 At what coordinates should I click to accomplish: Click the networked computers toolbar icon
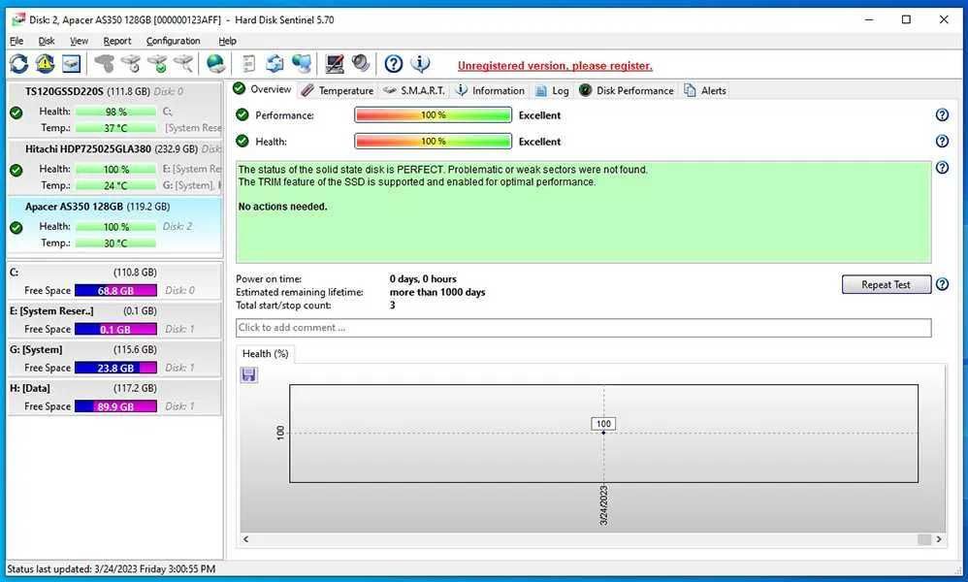coord(302,64)
